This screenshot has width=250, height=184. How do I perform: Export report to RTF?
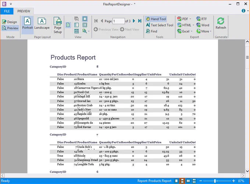tap(202, 19)
